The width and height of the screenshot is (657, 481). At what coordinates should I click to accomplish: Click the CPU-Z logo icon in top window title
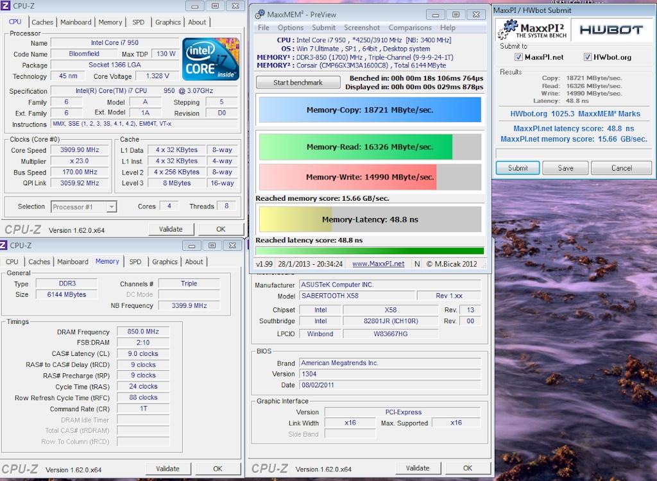[x=5, y=6]
